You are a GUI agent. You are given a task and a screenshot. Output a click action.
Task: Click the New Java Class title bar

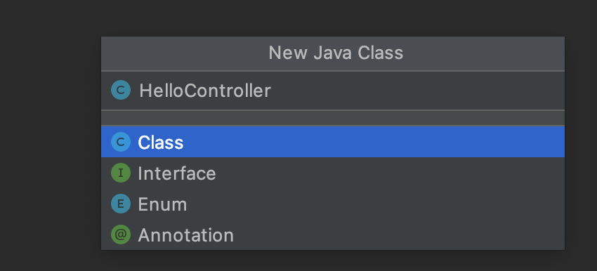(x=333, y=53)
